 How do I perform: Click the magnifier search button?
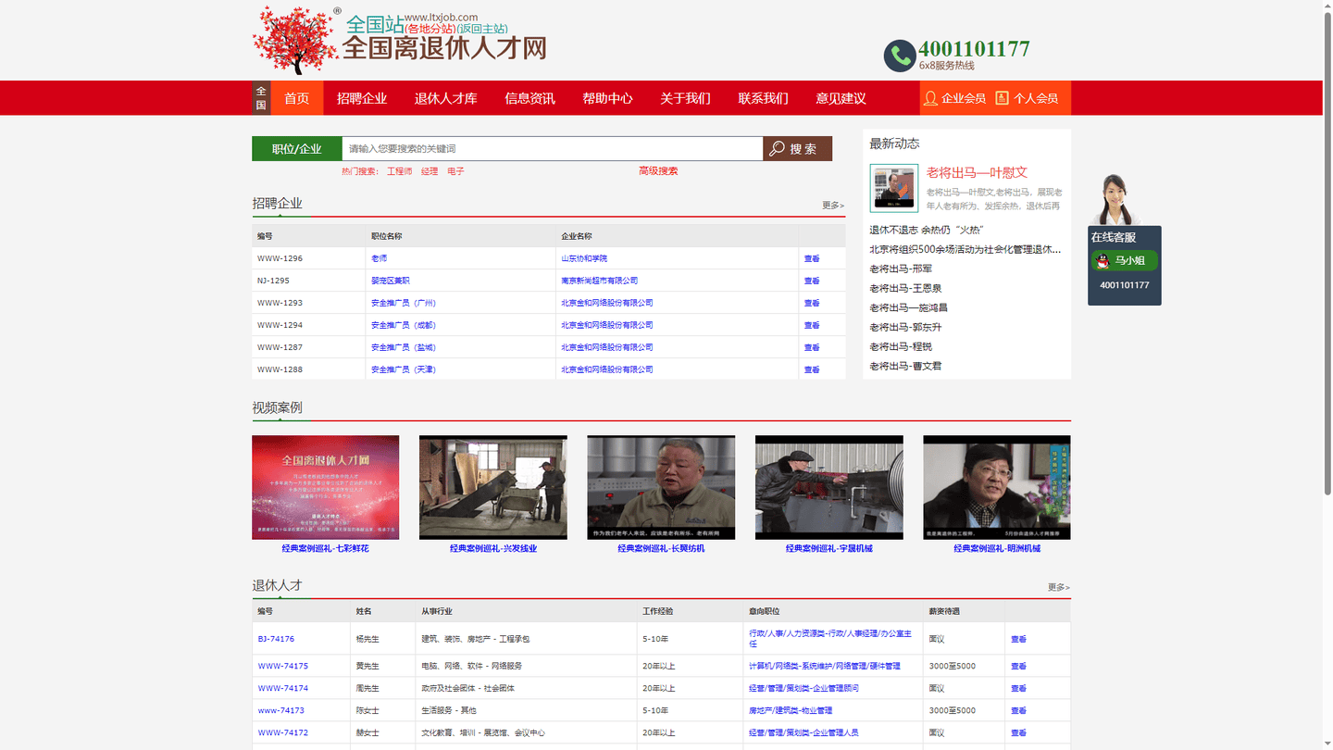point(797,149)
